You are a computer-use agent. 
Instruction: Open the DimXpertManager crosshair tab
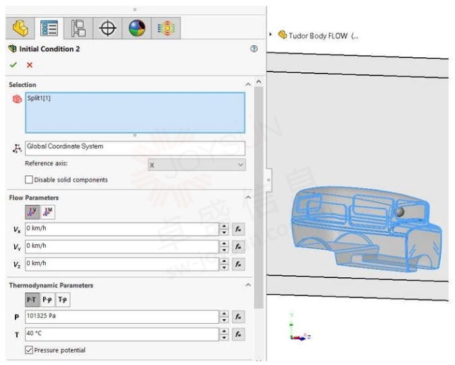108,28
